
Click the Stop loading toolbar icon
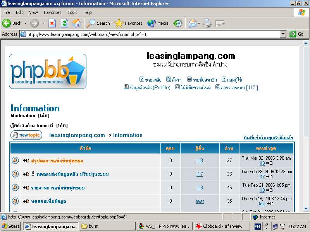pos(52,23)
